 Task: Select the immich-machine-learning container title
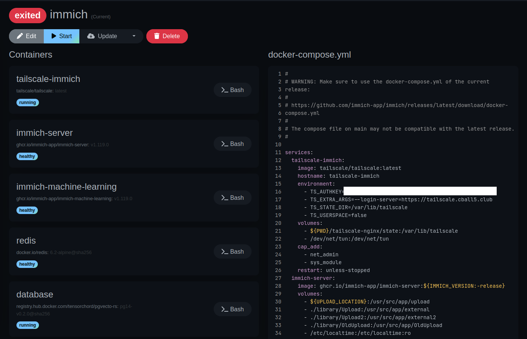pos(67,187)
